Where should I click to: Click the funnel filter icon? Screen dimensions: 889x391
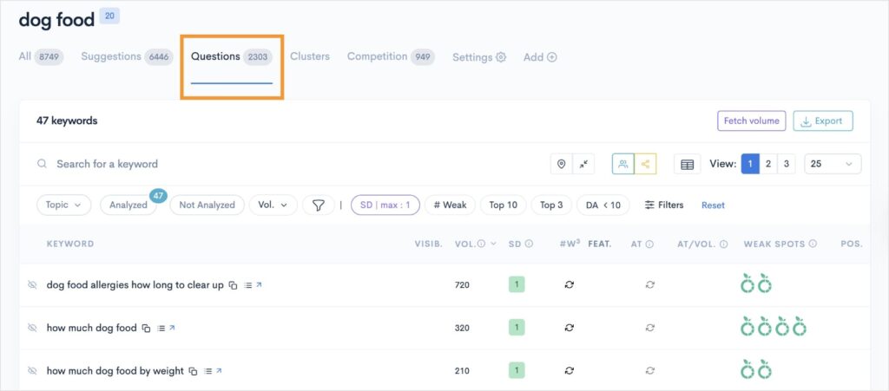(319, 205)
